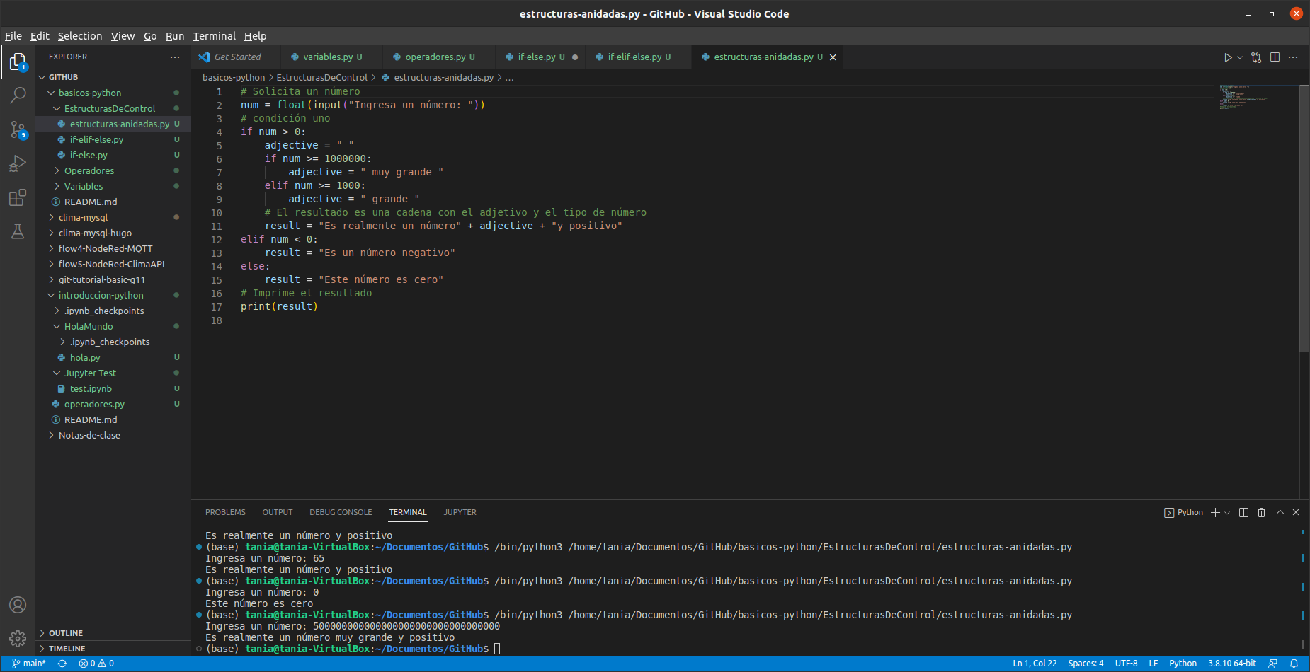The height and width of the screenshot is (672, 1310).
Task: Kill the terminal with the trash icon
Action: point(1261,512)
